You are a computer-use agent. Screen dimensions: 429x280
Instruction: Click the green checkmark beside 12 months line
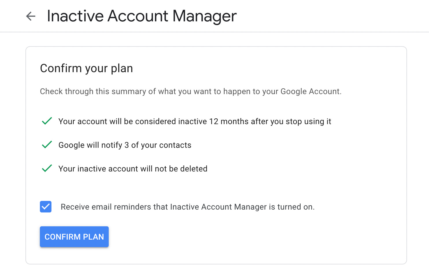tap(47, 121)
